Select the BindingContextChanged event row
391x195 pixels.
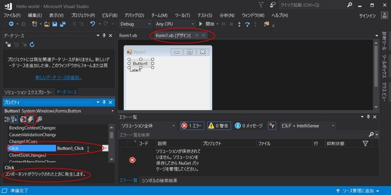tap(58, 128)
